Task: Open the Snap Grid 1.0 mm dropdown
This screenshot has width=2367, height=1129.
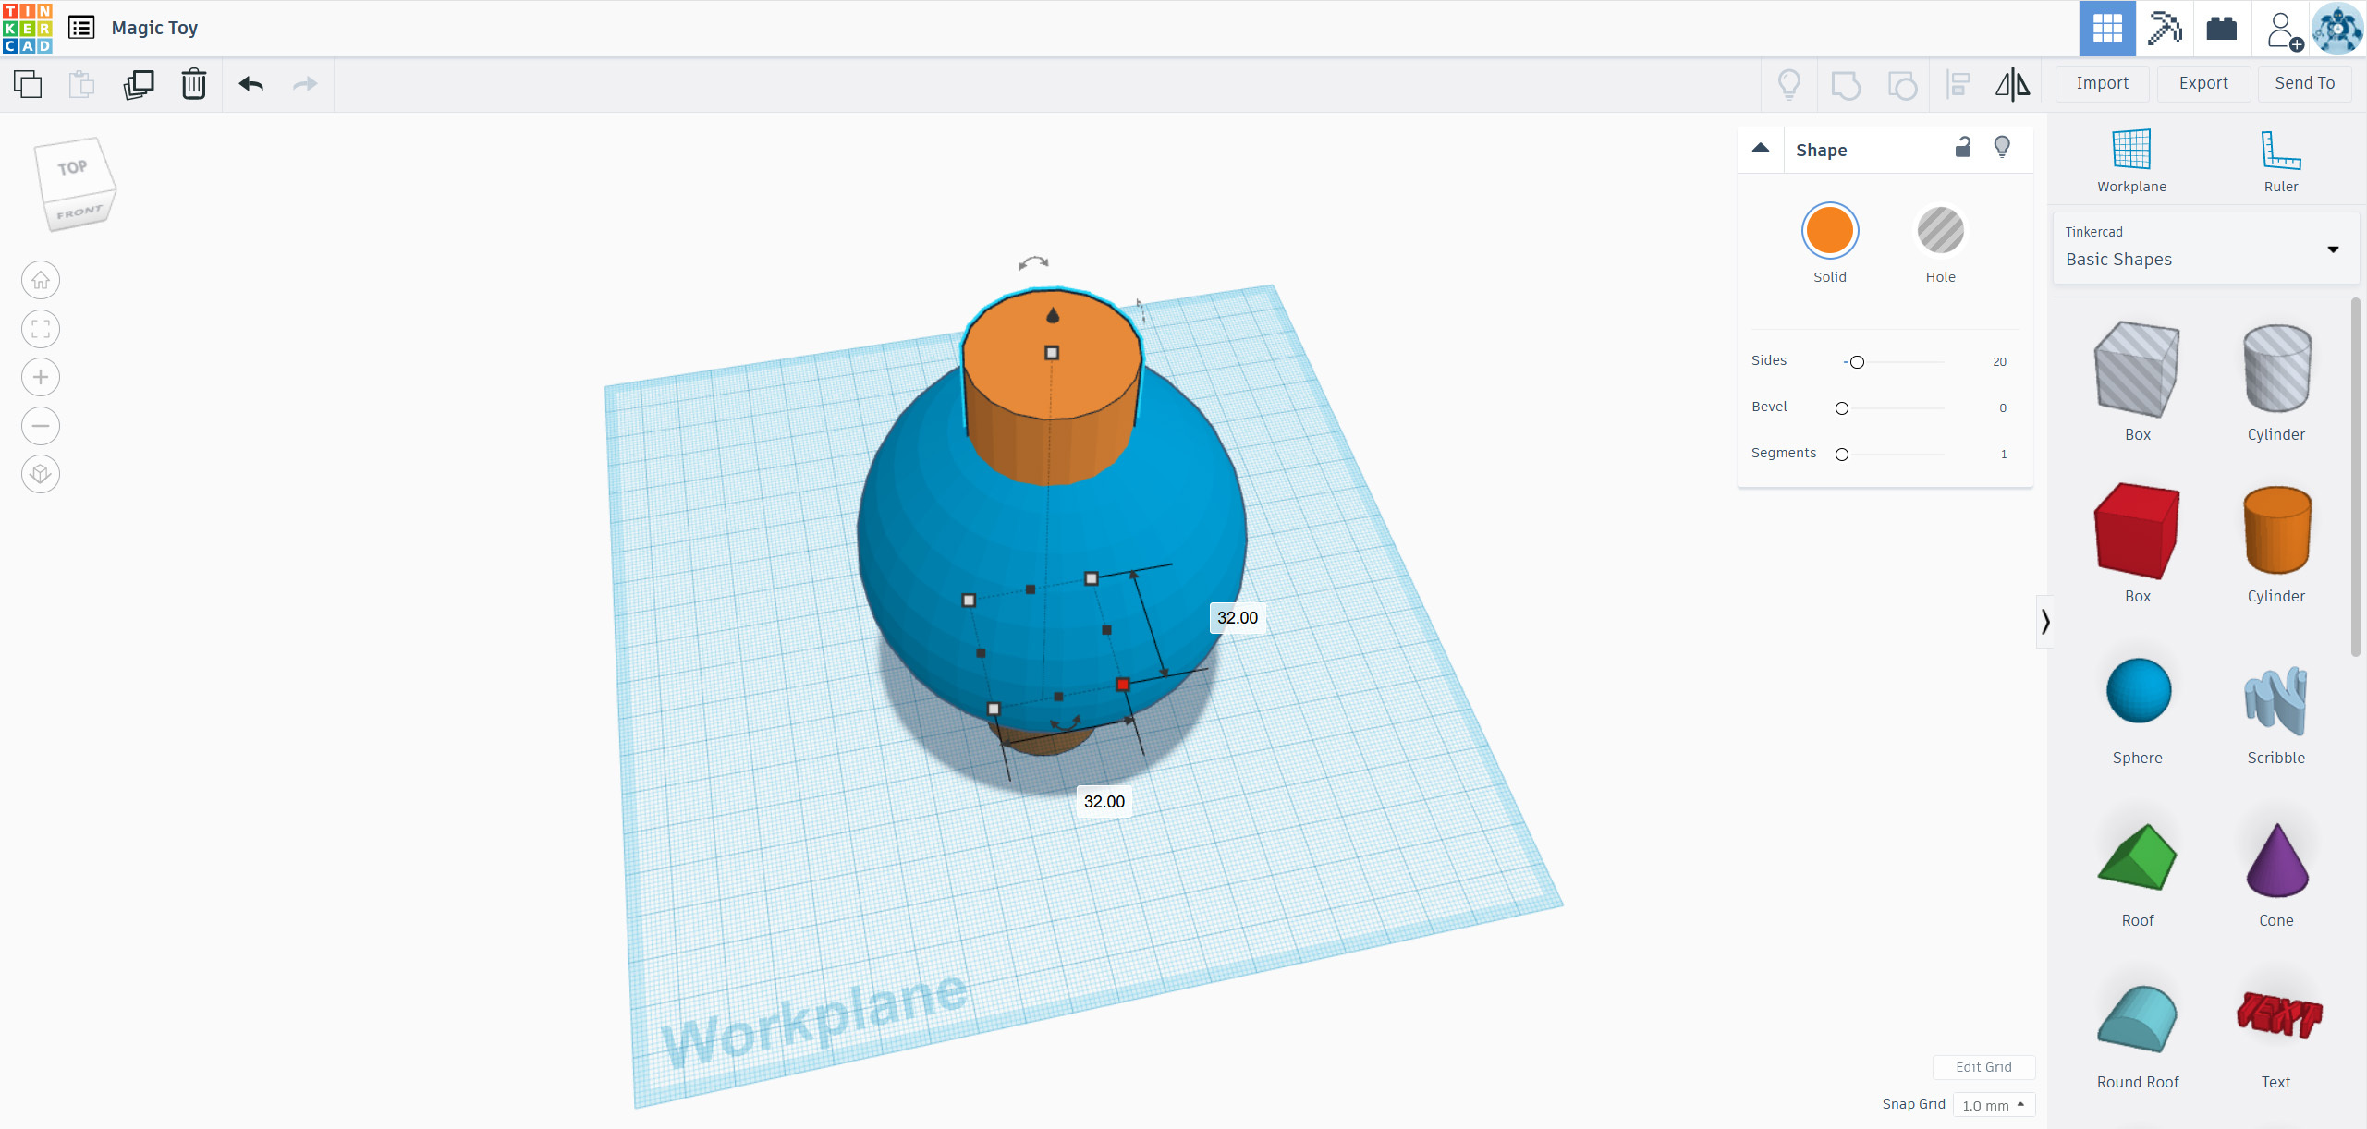Action: 1994,1105
